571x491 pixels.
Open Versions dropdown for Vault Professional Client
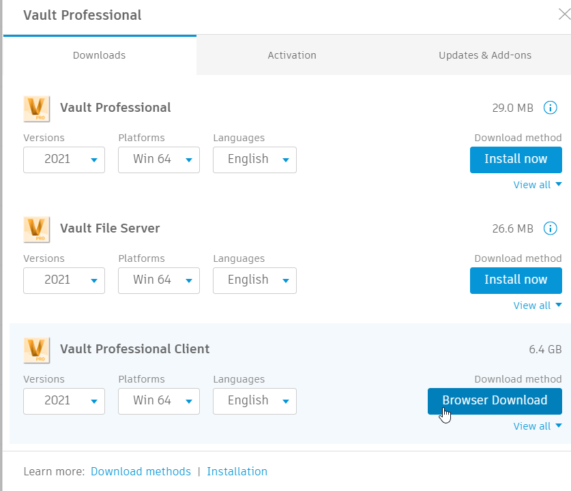(x=64, y=401)
